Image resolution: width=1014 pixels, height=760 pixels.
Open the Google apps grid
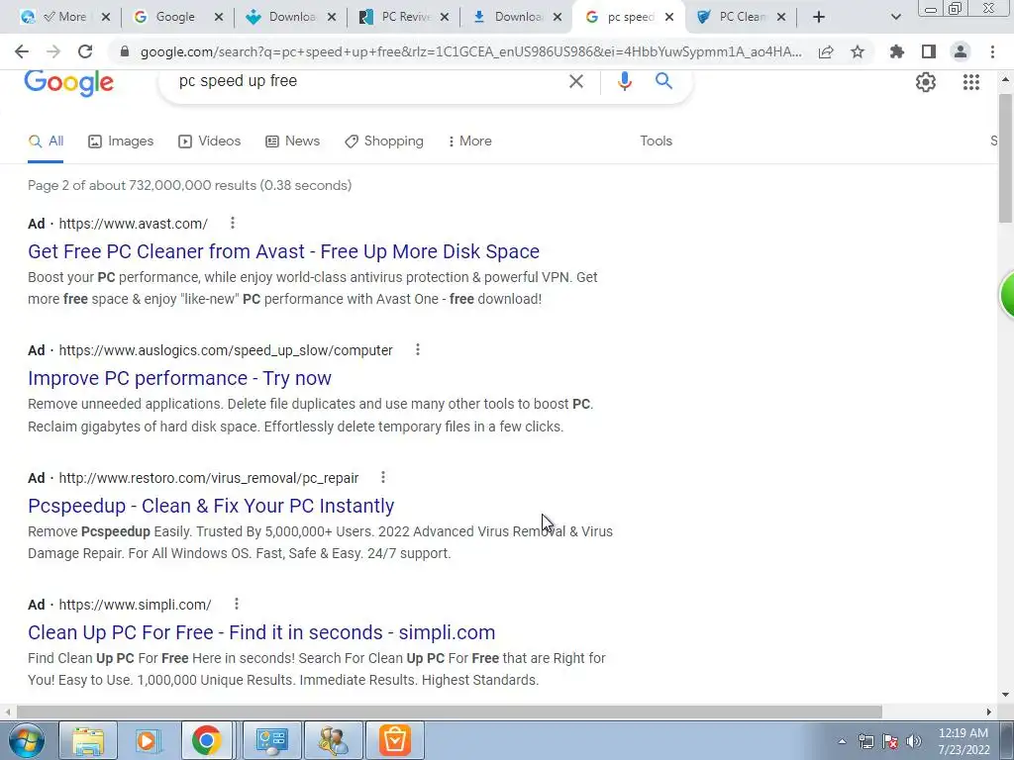tap(971, 82)
